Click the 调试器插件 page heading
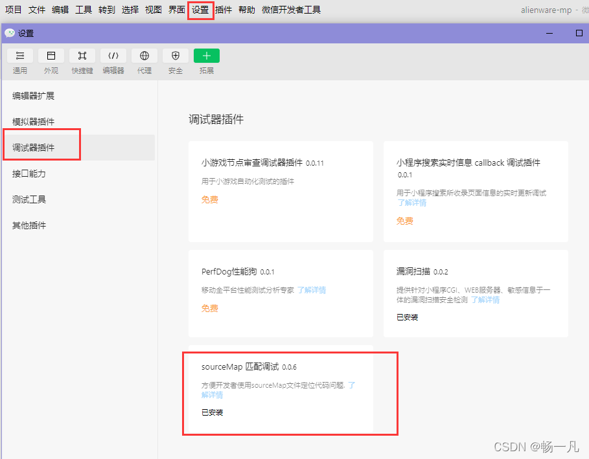This screenshot has height=459, width=589. tap(216, 119)
